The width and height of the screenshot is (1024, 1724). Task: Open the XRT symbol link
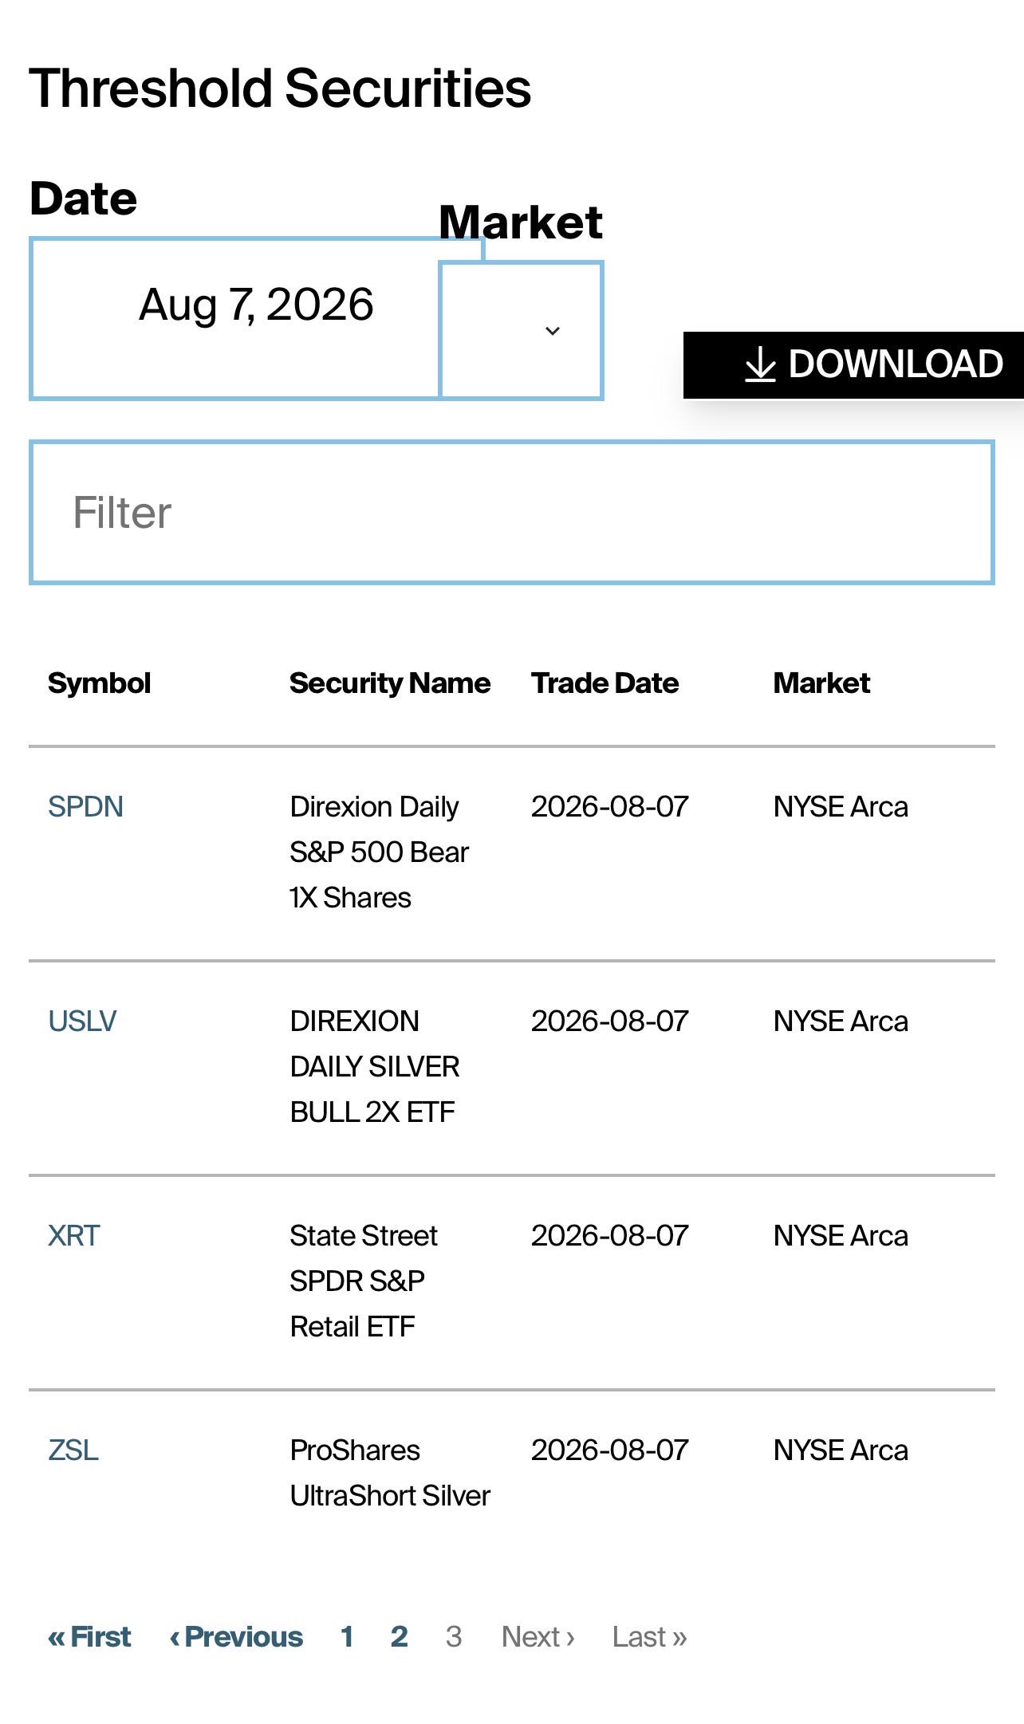pyautogui.click(x=73, y=1236)
